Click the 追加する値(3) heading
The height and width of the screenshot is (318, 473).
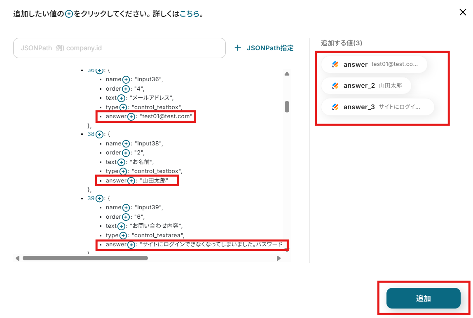click(342, 43)
